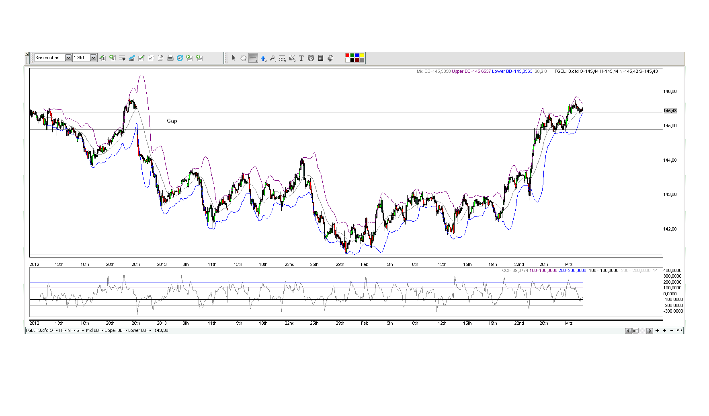
Task: Open the 1 Std. timeframe dropdown
Action: click(x=93, y=58)
